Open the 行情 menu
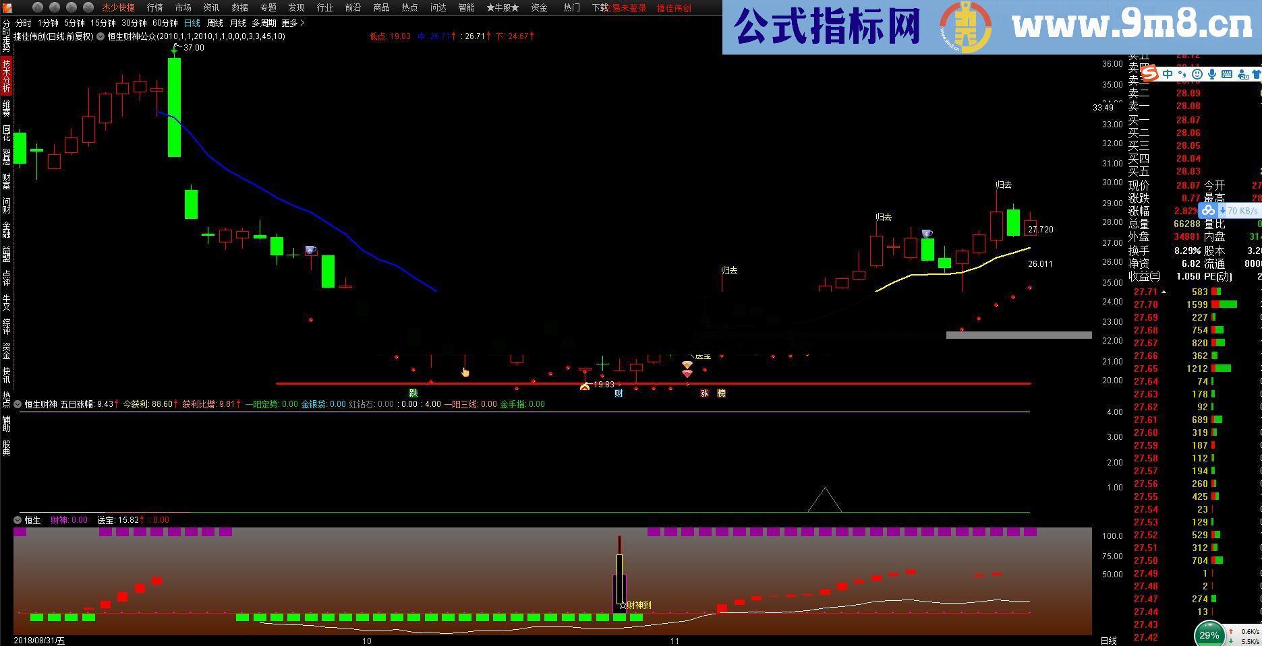 154,8
